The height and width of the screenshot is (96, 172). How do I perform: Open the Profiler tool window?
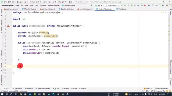pyautogui.click(x=65, y=89)
